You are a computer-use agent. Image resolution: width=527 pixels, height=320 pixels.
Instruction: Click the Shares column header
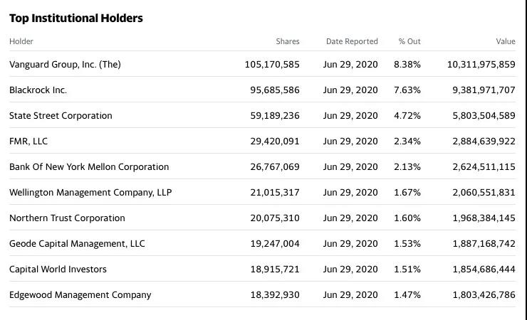pos(288,41)
